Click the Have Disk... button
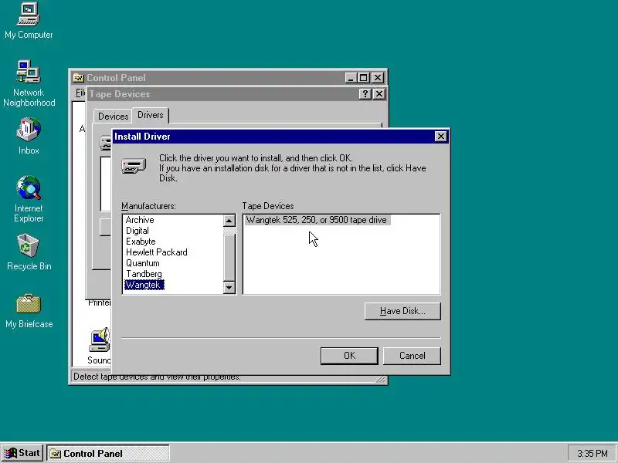Viewport: 618px width, 463px height. point(402,311)
